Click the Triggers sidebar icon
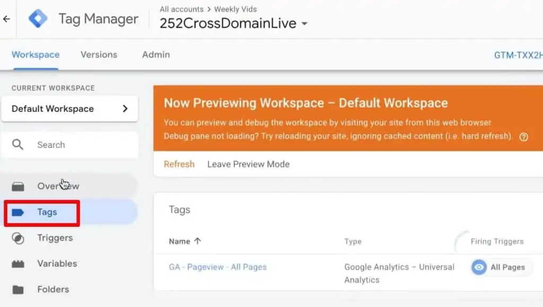 18,238
